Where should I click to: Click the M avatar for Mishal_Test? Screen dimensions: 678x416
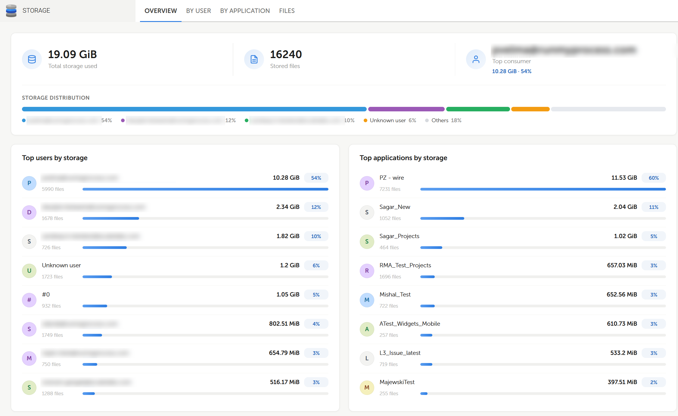tap(367, 300)
